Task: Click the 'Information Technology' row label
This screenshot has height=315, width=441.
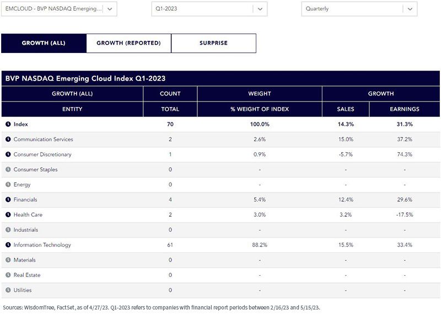Action: 42,245
